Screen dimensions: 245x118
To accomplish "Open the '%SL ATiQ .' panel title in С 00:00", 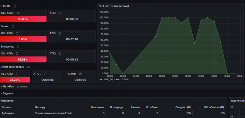I will click(7, 13).
